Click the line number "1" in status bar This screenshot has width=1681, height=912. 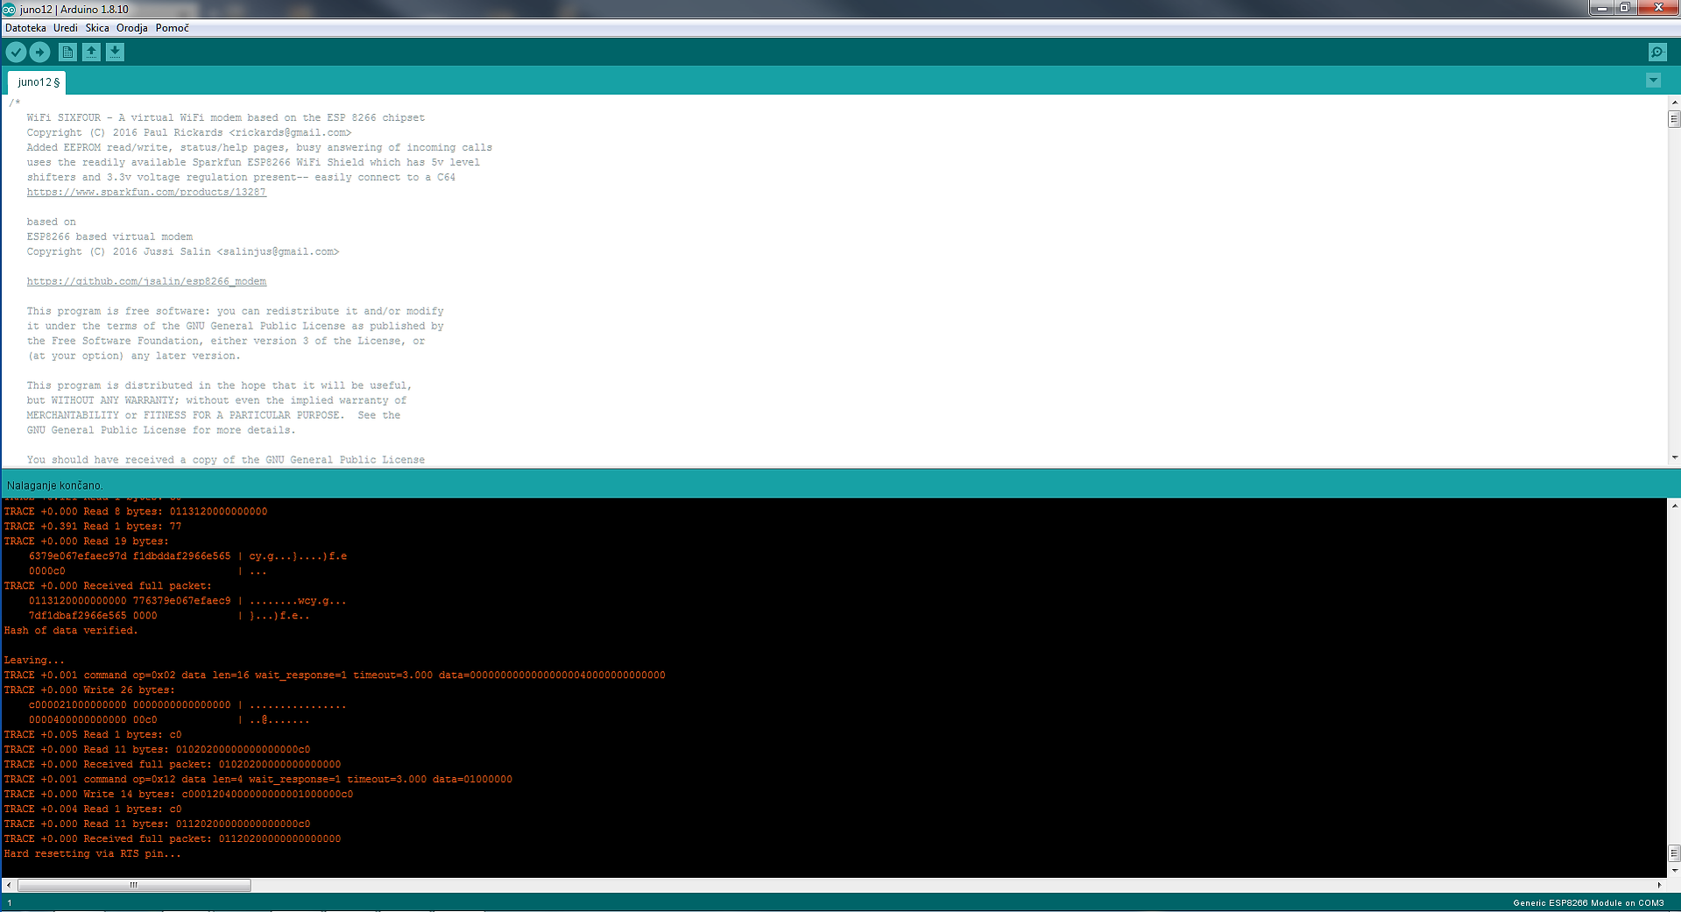[x=10, y=903]
